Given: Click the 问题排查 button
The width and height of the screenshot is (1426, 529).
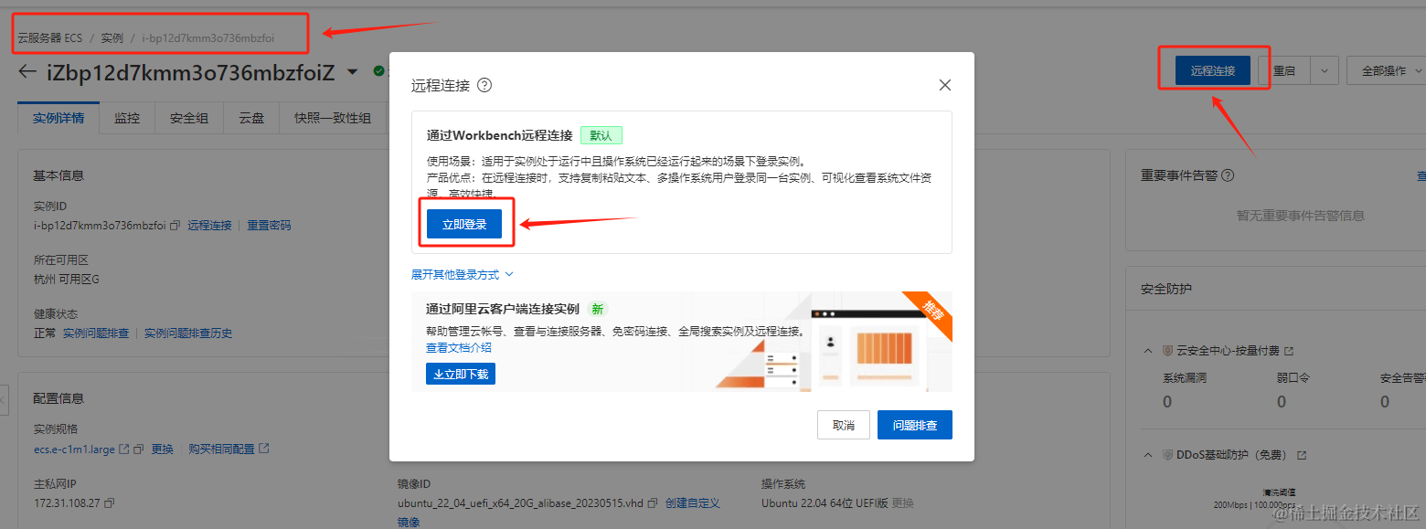Looking at the screenshot, I should pos(915,425).
